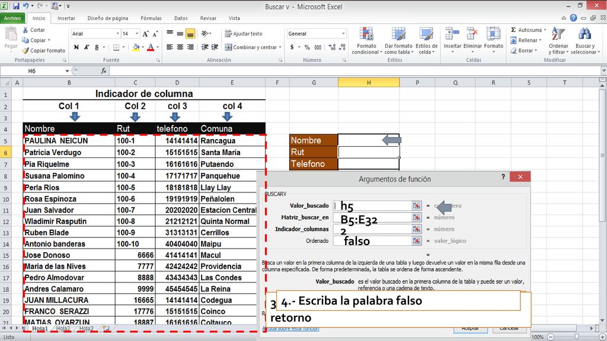Switch to the Datos tab
Image resolution: width=607 pixels, height=341 pixels.
tap(181, 18)
